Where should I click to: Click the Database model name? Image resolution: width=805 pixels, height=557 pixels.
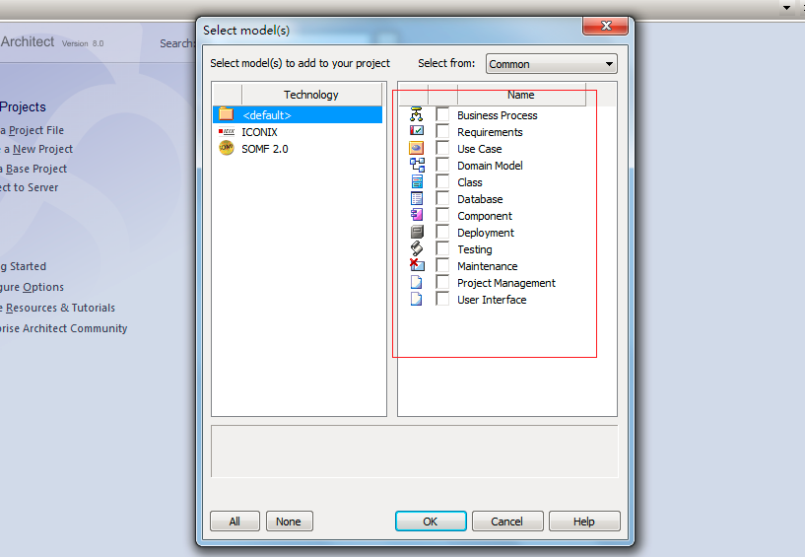pyautogui.click(x=480, y=199)
